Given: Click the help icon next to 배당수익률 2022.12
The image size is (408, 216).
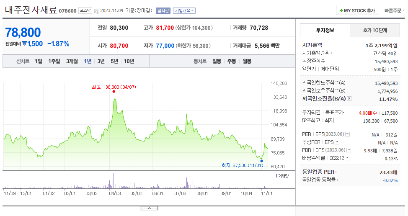Looking at the screenshot, I should [x=347, y=158].
